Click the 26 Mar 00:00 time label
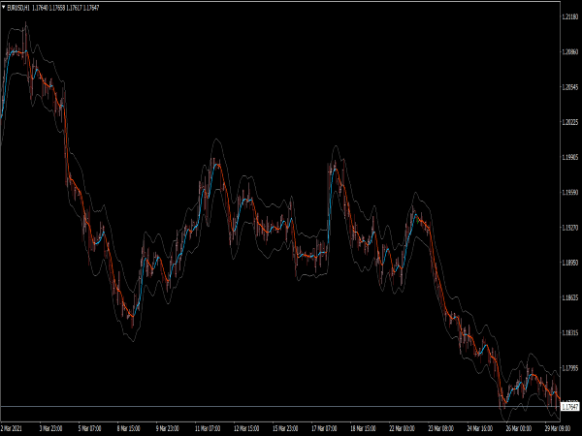 (519, 428)
